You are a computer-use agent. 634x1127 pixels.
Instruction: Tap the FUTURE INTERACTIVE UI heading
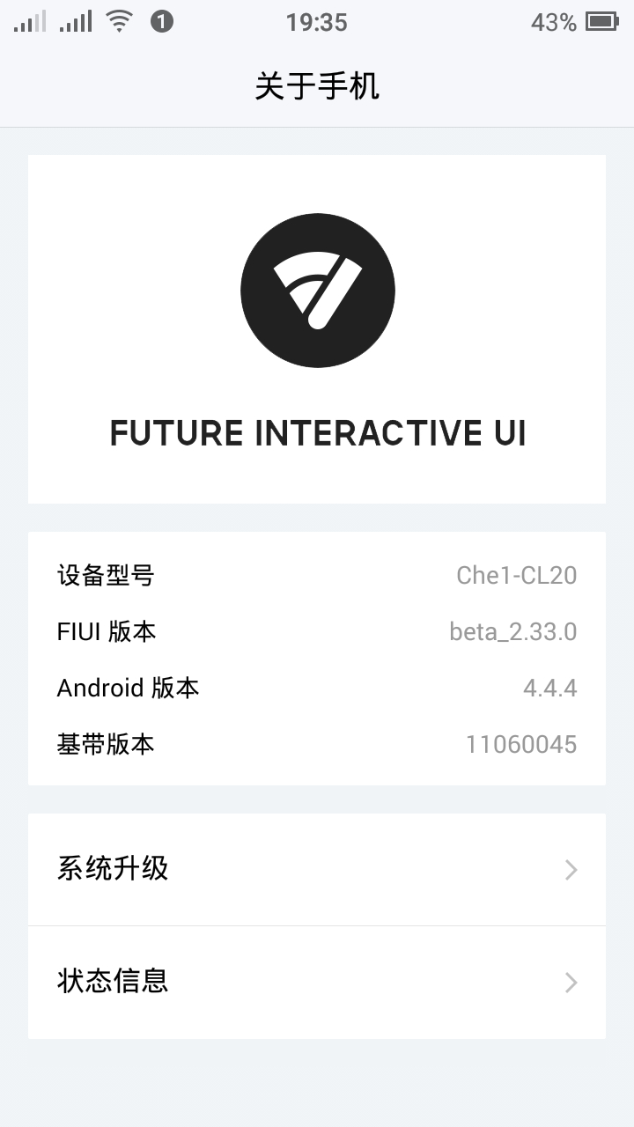click(x=317, y=434)
